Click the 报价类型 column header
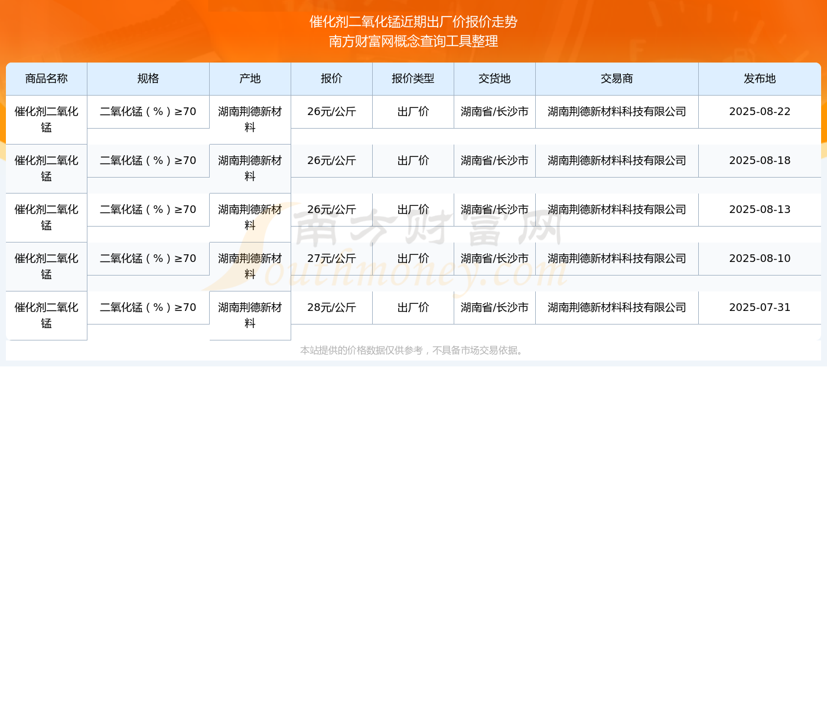The width and height of the screenshot is (827, 711). pyautogui.click(x=413, y=78)
